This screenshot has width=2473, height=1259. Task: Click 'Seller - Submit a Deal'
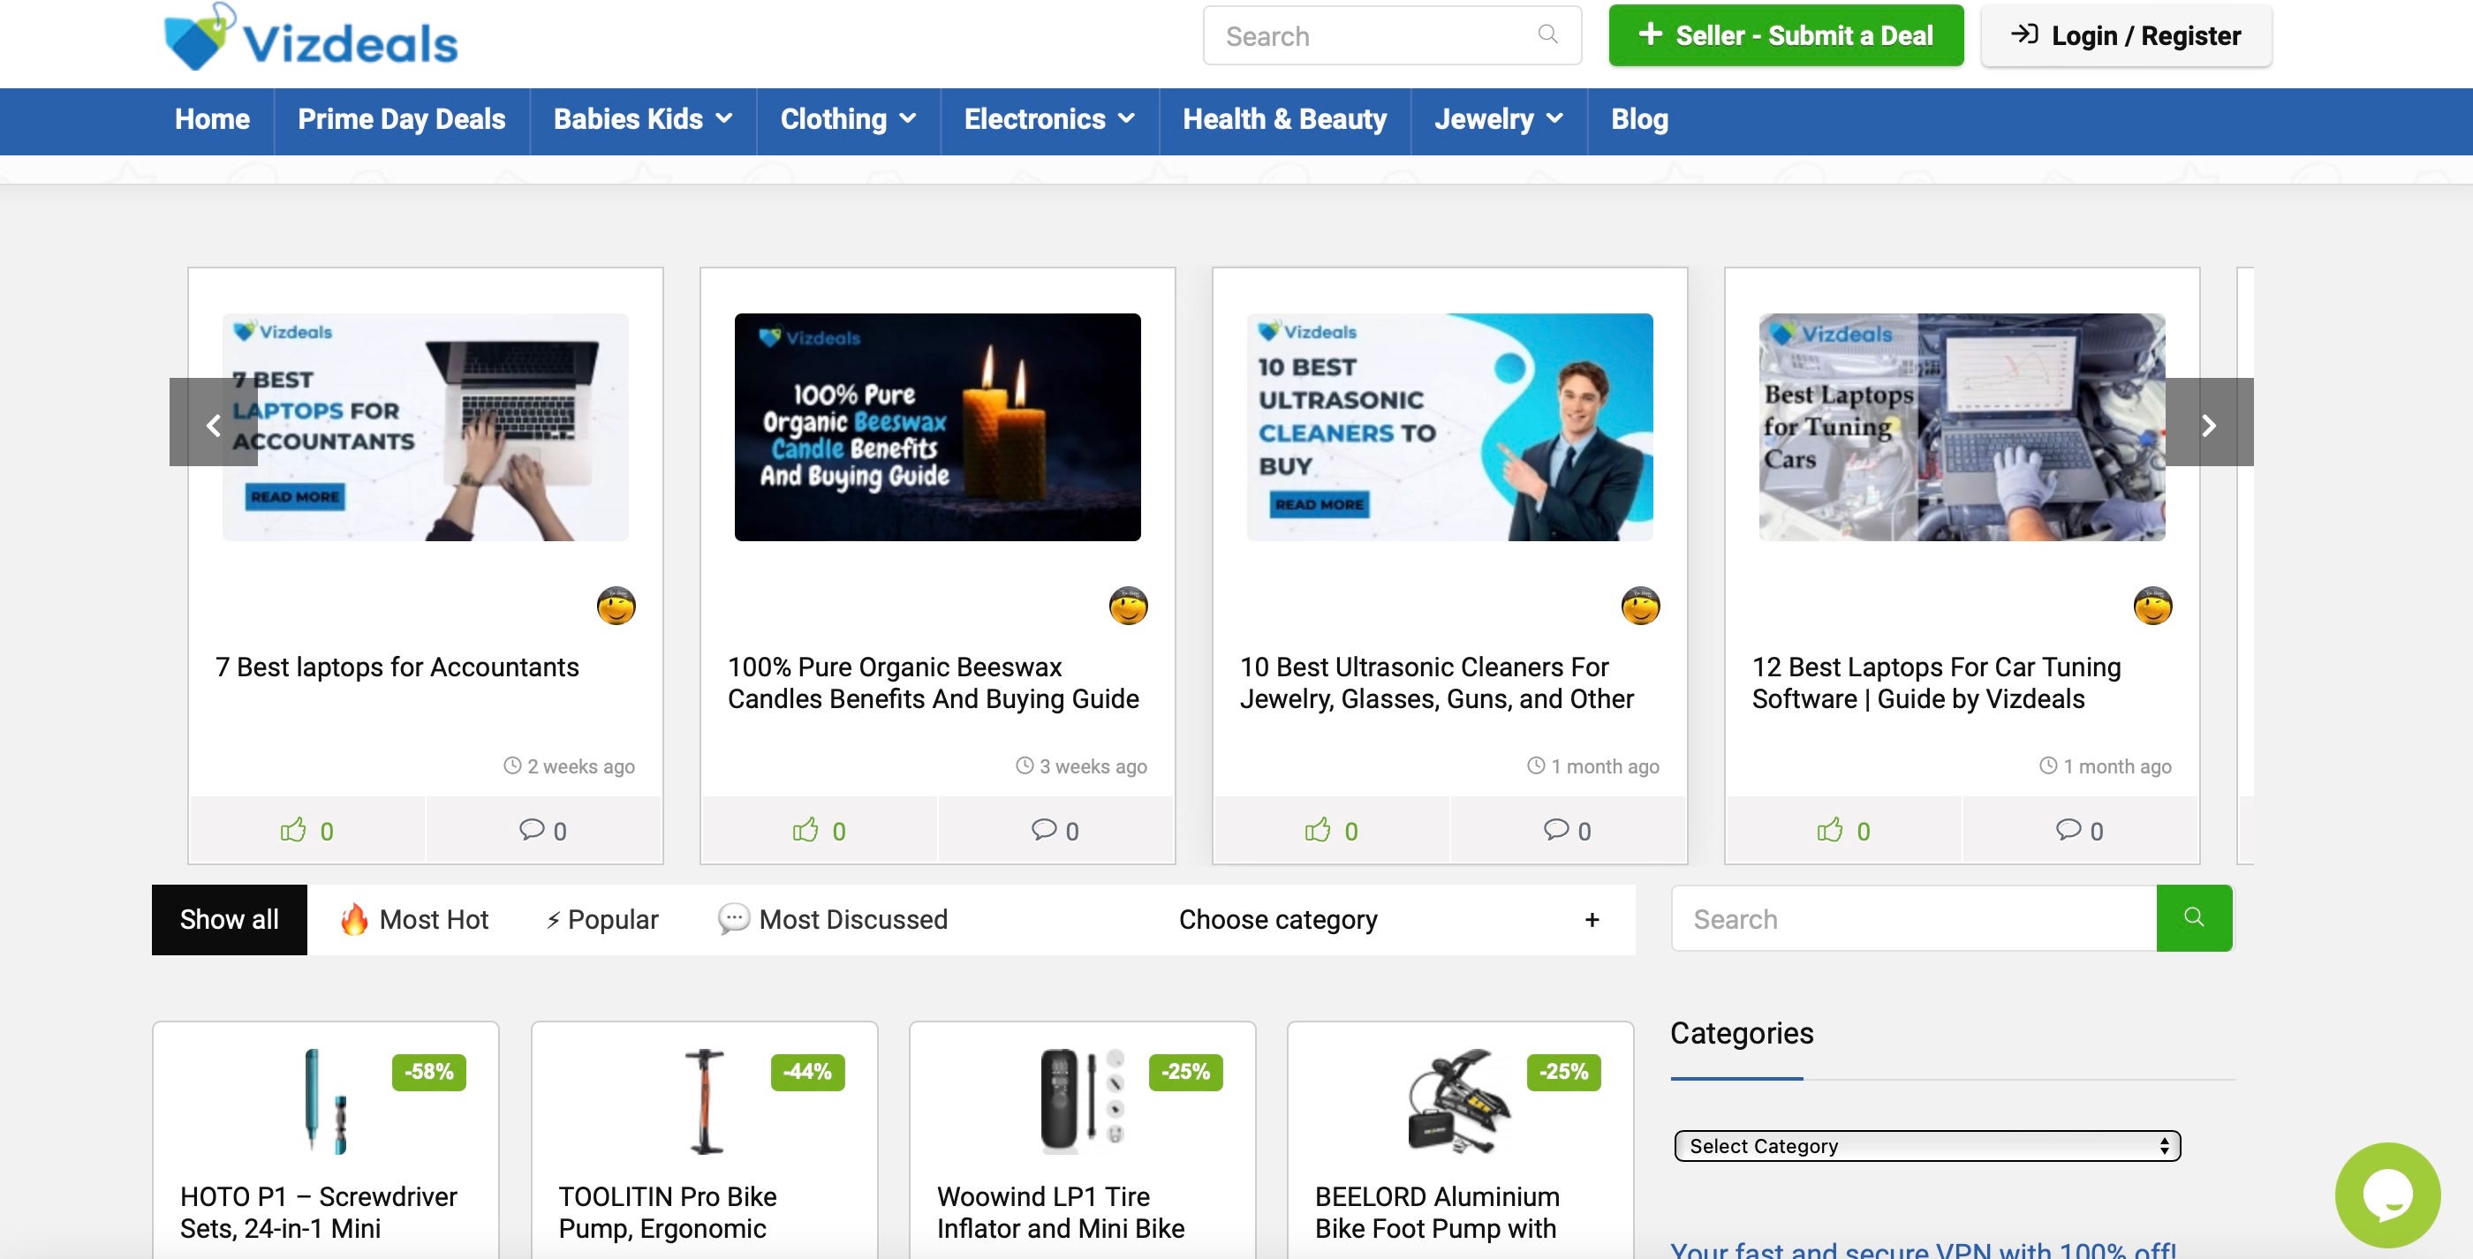(1785, 35)
